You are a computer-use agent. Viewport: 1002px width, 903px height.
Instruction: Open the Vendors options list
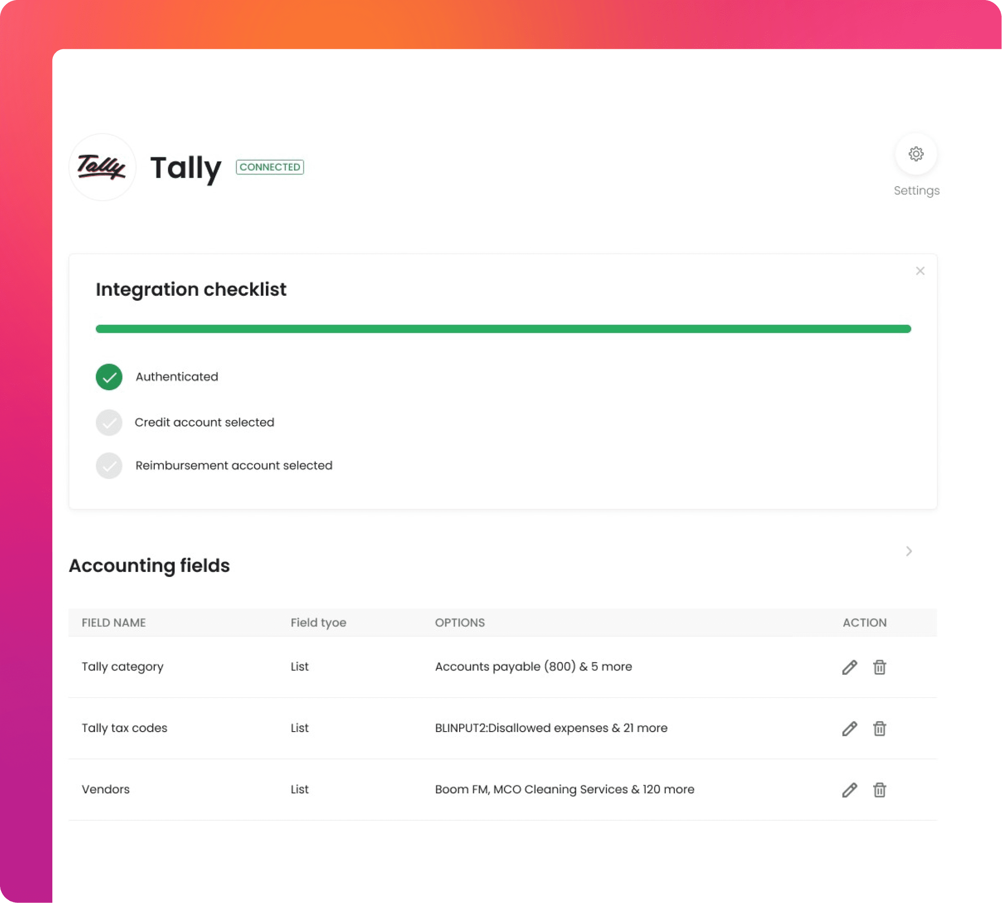pos(564,789)
